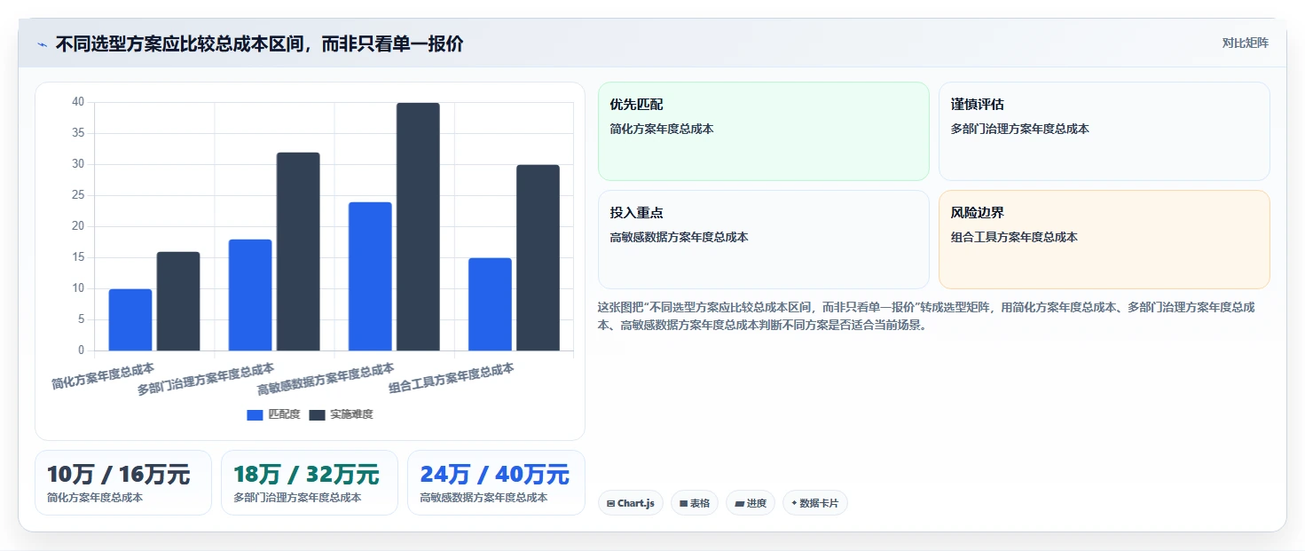Click the dark bar for 组合工具方案年度总成本
1305x551 pixels.
coord(538,257)
